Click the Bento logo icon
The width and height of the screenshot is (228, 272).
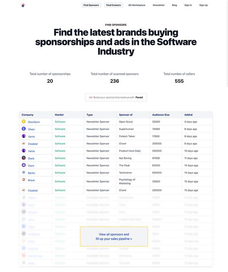click(24, 172)
